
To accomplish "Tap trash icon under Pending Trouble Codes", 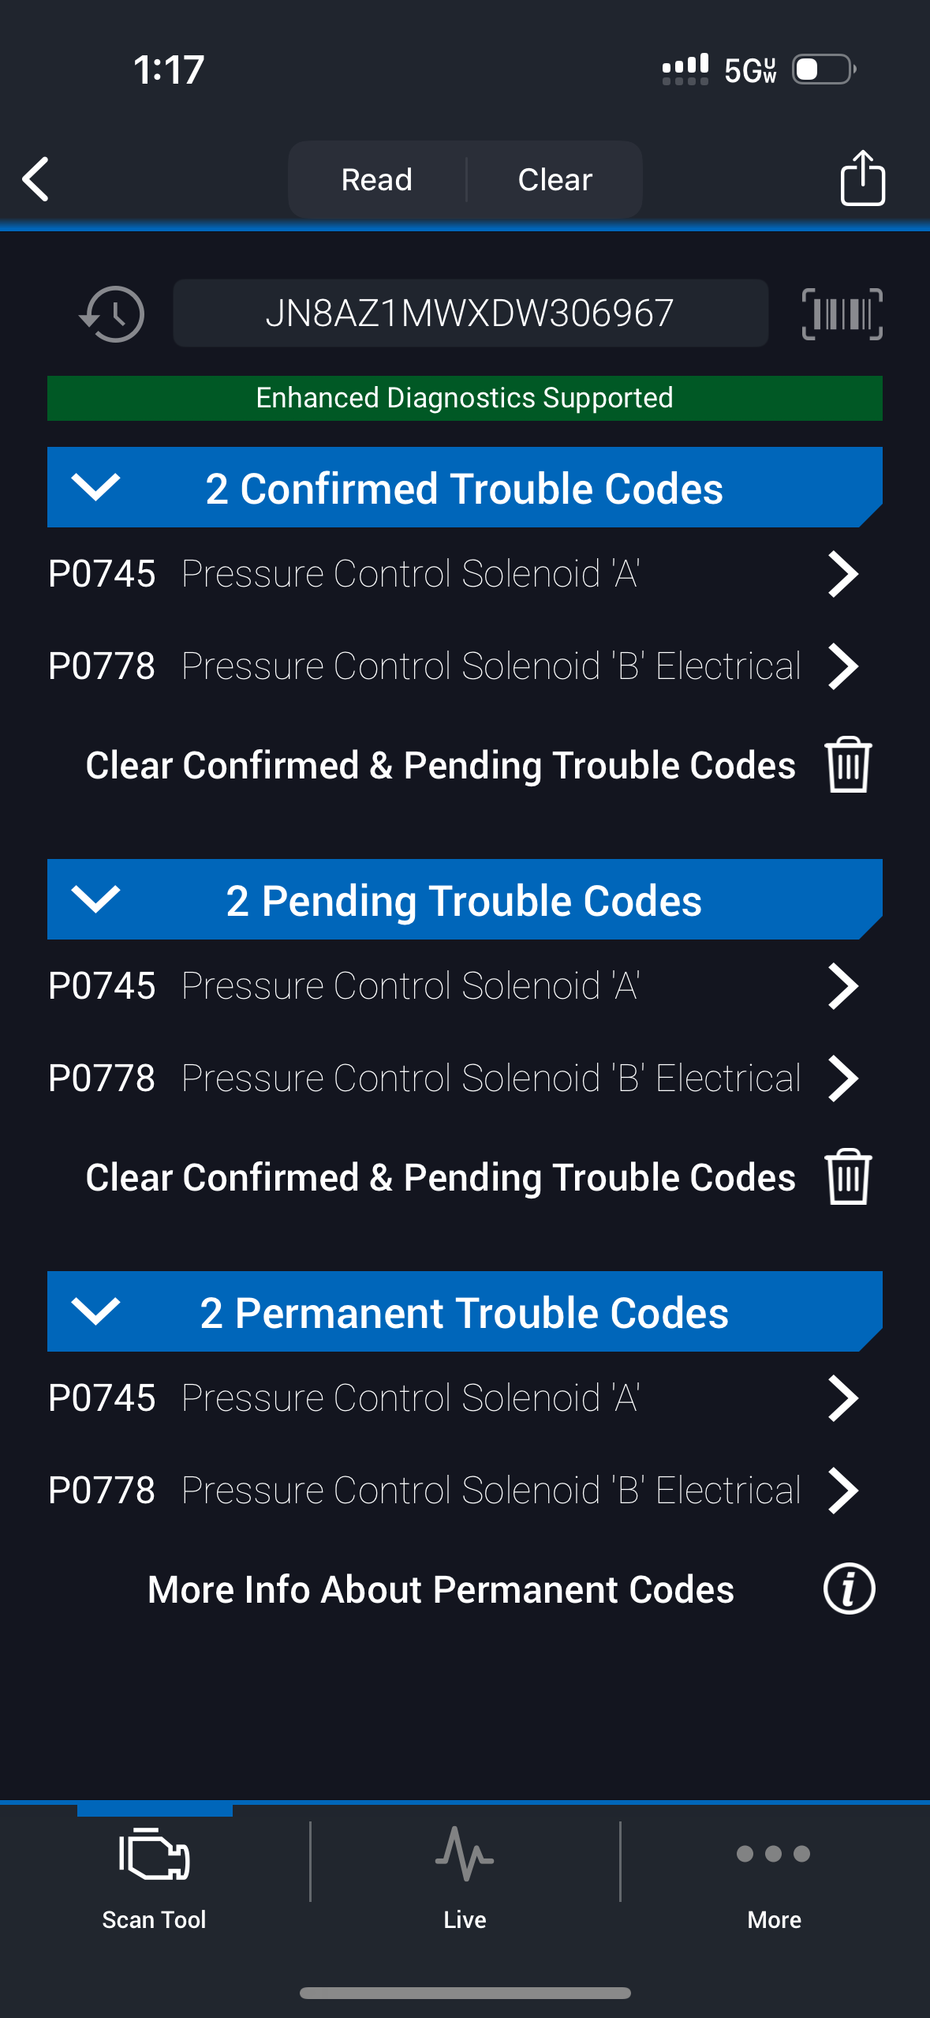I will tap(848, 1176).
